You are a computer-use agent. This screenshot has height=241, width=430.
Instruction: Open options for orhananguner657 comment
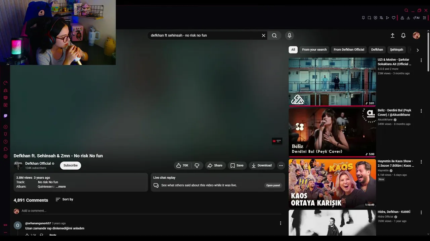pyautogui.click(x=281, y=223)
